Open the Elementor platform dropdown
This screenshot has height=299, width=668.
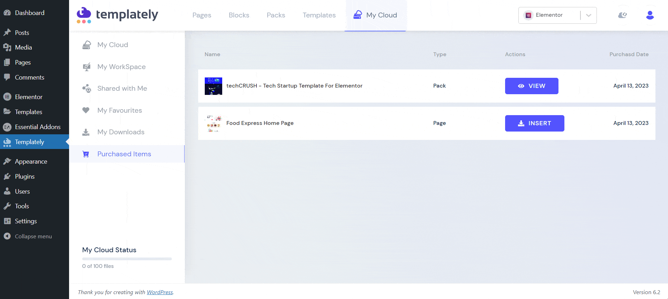[549, 15]
